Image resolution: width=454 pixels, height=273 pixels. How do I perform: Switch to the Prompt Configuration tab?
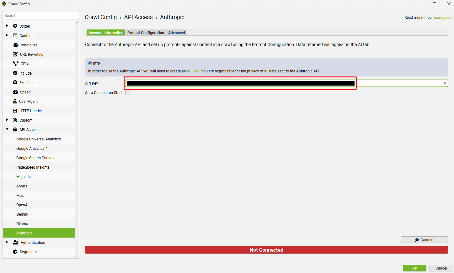(146, 33)
